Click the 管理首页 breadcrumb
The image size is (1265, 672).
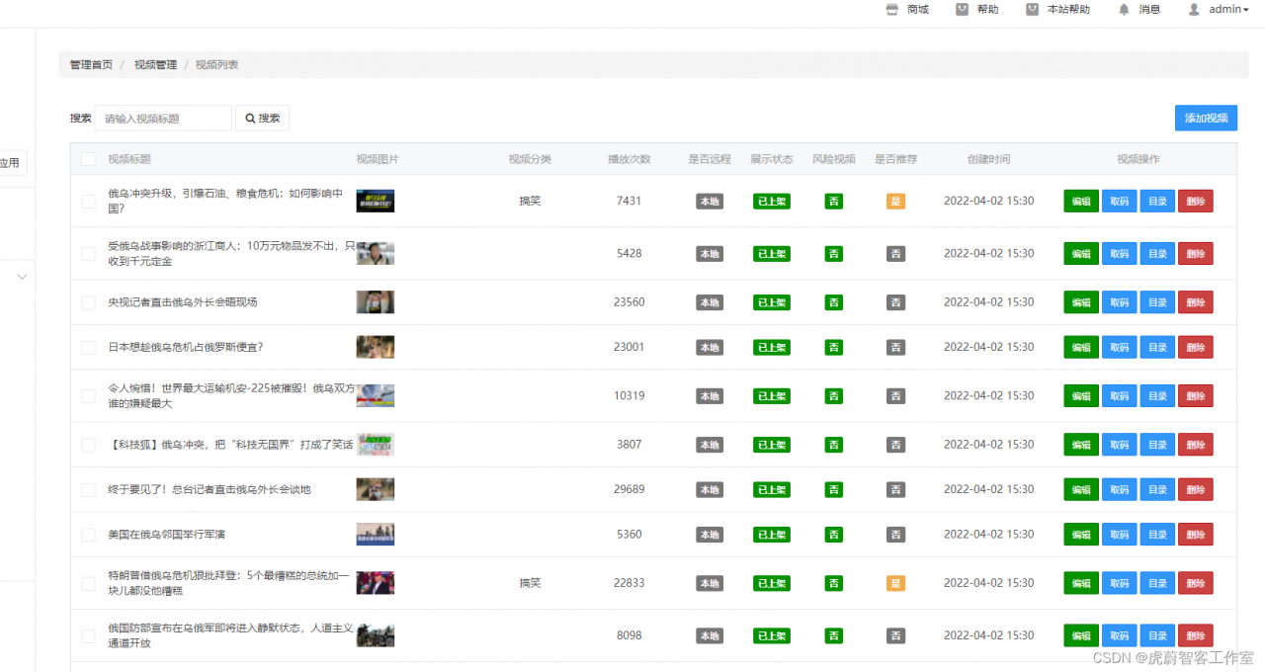pos(91,64)
